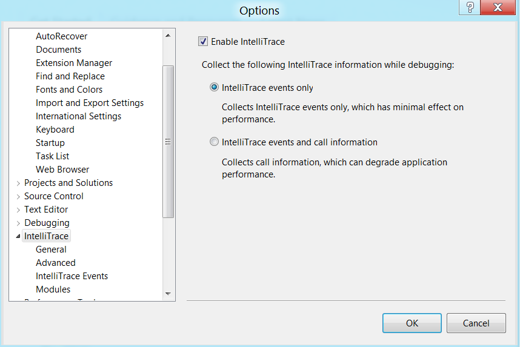The height and width of the screenshot is (347, 520).
Task: Select International Settings item
Action: [78, 116]
